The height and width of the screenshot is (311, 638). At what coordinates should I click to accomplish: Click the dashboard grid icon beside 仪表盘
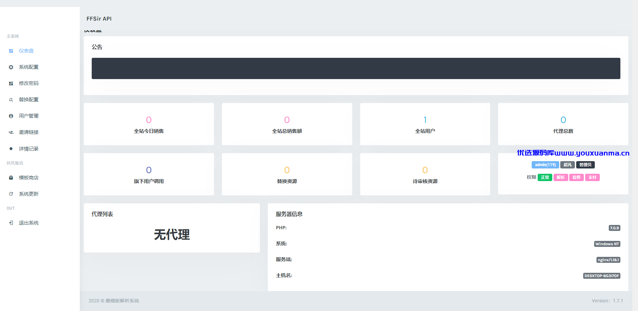11,51
